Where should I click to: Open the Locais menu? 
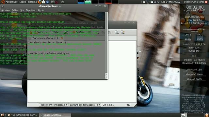point(23,2)
